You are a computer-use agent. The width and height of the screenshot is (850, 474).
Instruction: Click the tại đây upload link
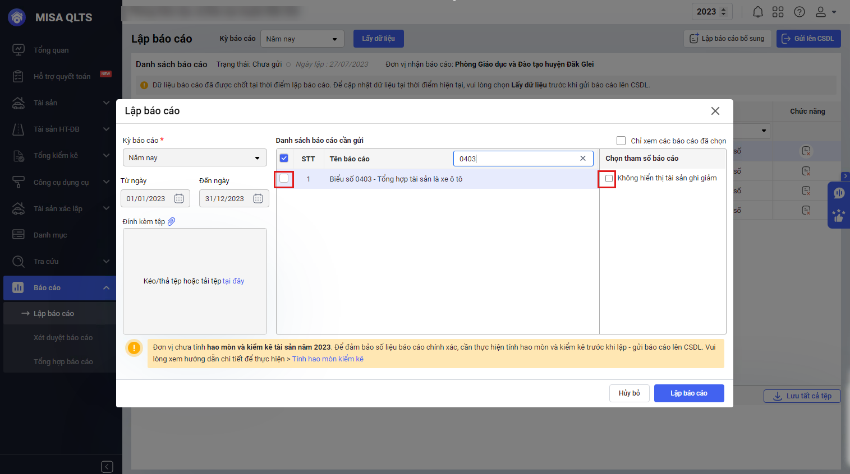click(x=233, y=281)
